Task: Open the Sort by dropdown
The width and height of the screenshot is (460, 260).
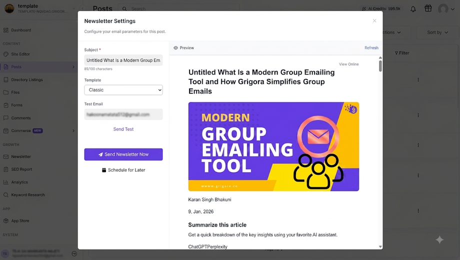Action: [437, 32]
